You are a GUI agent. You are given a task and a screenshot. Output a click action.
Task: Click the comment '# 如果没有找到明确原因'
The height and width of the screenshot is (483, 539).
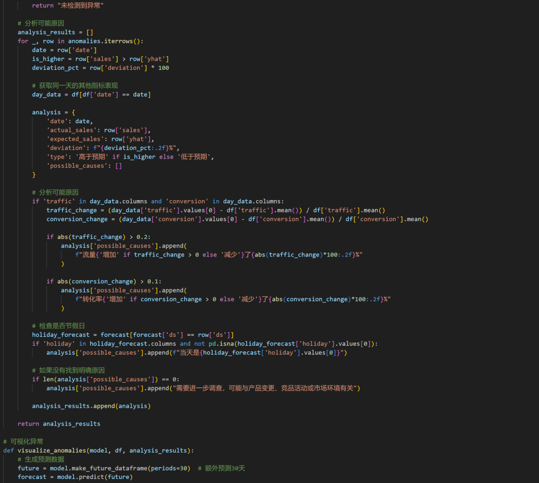68,371
